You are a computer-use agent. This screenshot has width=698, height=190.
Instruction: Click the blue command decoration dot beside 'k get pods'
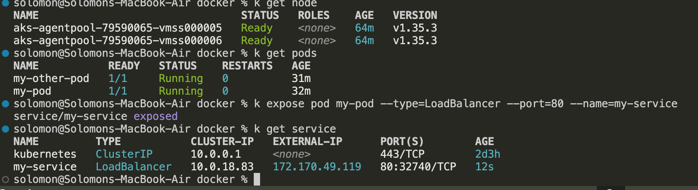6,53
